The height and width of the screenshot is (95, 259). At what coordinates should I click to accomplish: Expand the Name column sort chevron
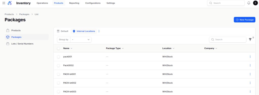[71, 48]
